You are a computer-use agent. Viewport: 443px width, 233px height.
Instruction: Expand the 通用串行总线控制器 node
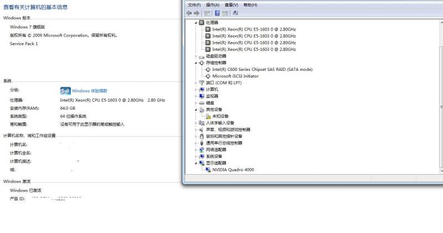[x=196, y=143]
